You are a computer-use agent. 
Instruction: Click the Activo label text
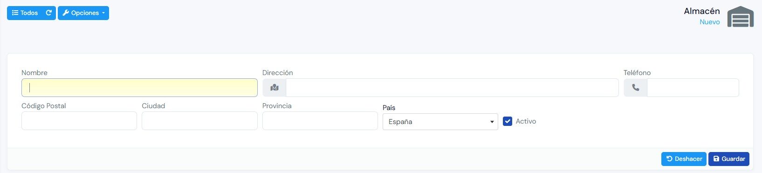[526, 121]
